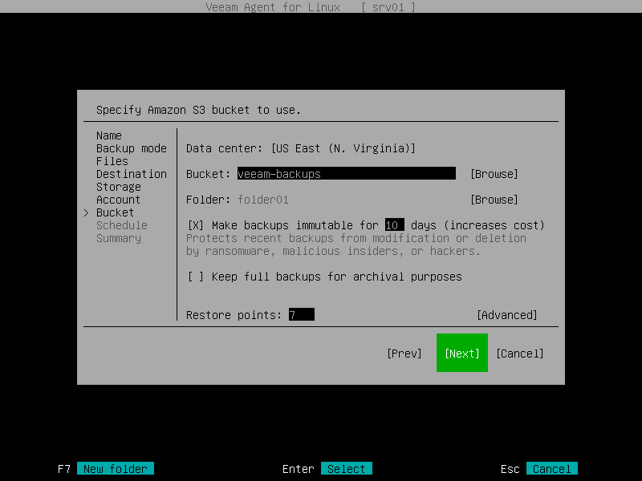Screen dimensions: 642x481
Task: Open the Summary step
Action: tap(118, 238)
